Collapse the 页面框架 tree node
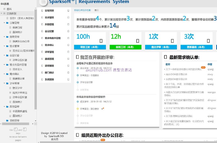 [1, 13]
